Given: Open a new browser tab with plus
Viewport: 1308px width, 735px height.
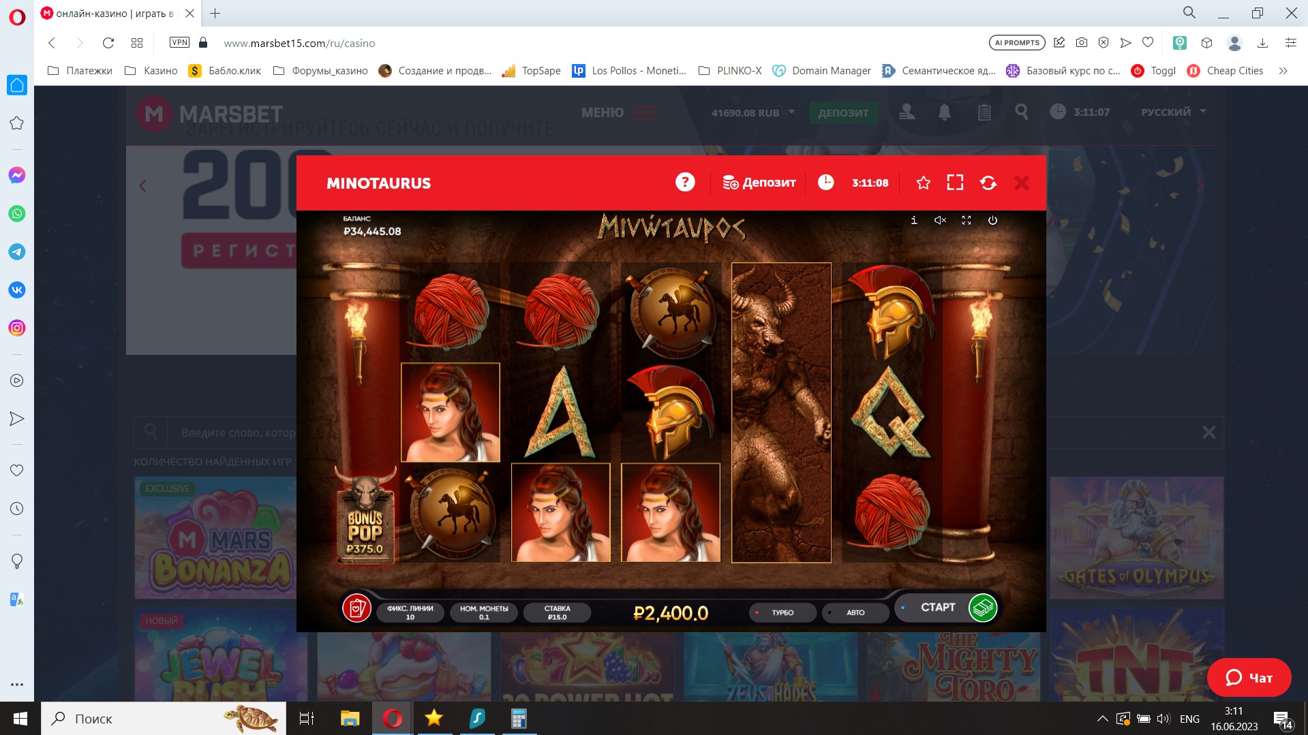Looking at the screenshot, I should tap(215, 13).
